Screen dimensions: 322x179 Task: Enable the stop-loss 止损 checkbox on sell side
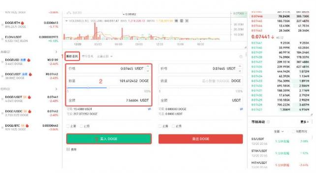click(x=174, y=126)
